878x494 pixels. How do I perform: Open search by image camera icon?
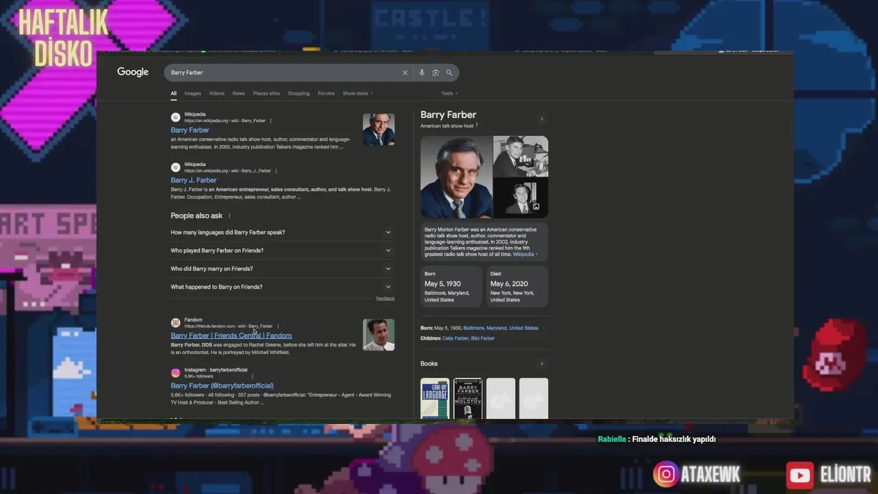[435, 73]
